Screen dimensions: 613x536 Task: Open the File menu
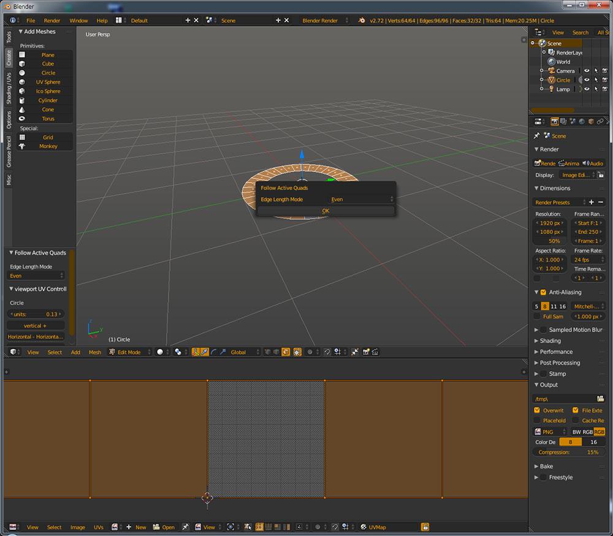pos(31,20)
